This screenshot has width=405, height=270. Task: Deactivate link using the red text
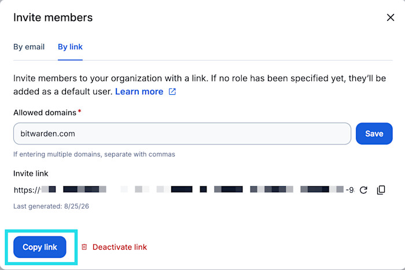pos(120,247)
